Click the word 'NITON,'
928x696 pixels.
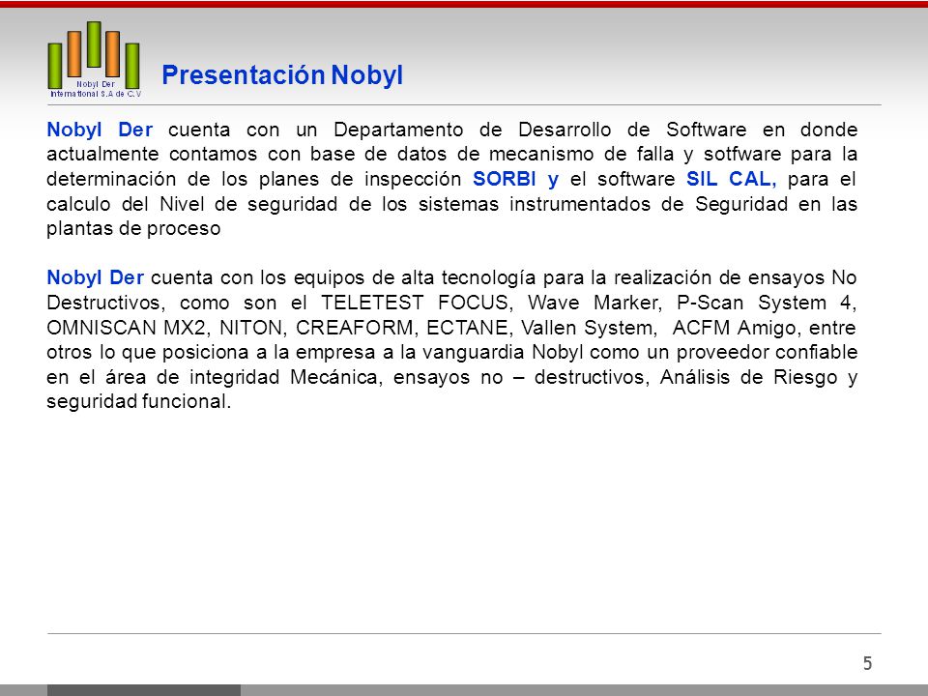point(253,328)
